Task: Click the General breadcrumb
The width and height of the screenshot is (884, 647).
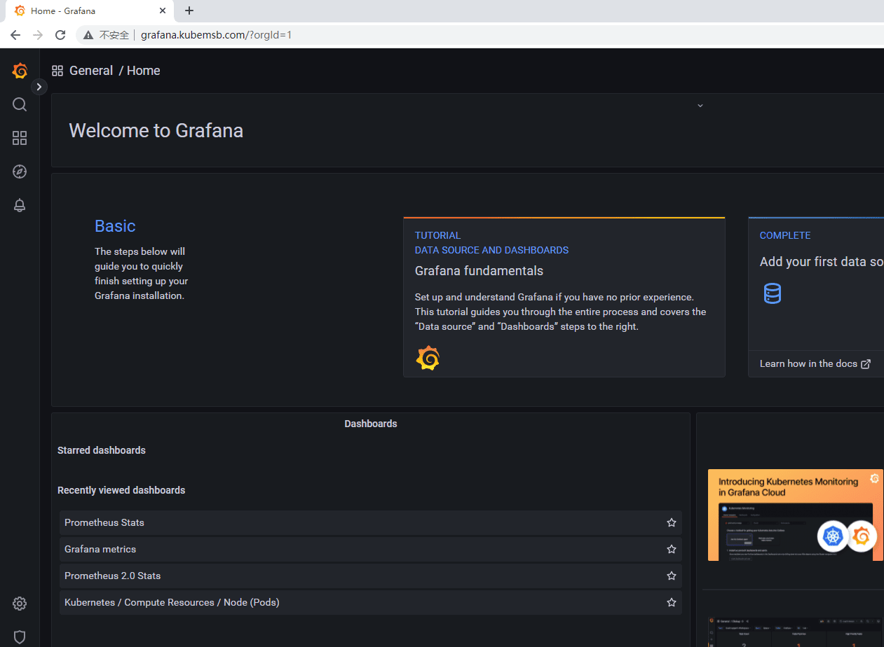Action: pyautogui.click(x=91, y=71)
